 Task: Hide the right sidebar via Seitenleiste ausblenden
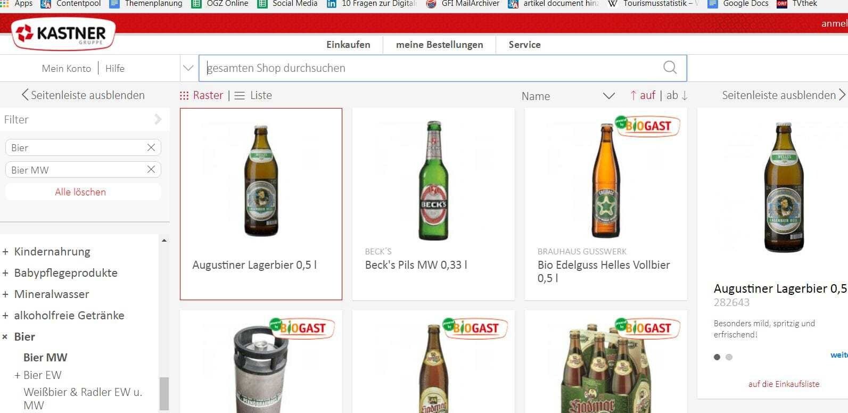click(x=783, y=95)
